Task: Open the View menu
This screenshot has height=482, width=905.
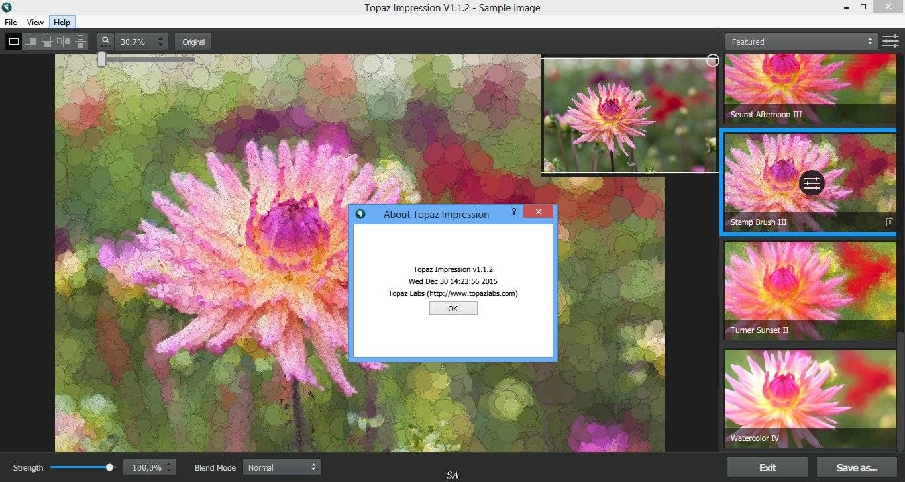Action: (36, 22)
